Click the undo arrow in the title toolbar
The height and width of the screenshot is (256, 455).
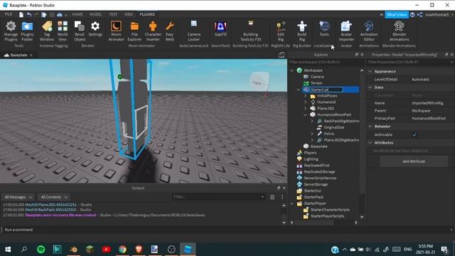29,14
